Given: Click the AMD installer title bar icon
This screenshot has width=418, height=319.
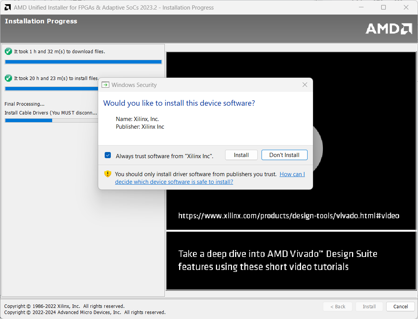Looking at the screenshot, I should pos(7,8).
